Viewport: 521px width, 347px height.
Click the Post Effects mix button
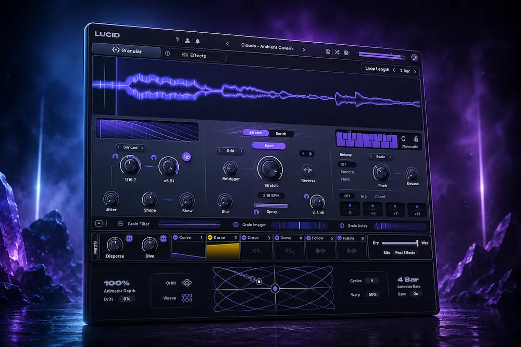click(405, 253)
